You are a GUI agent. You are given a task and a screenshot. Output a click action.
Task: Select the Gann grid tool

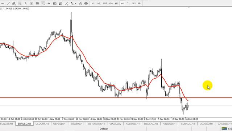(55, 3)
